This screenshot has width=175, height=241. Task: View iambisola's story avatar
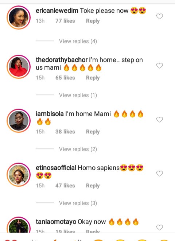(19, 121)
